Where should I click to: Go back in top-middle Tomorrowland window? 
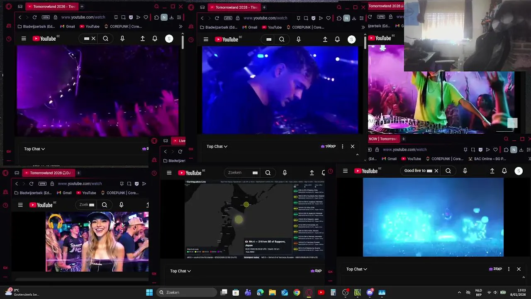[202, 18]
